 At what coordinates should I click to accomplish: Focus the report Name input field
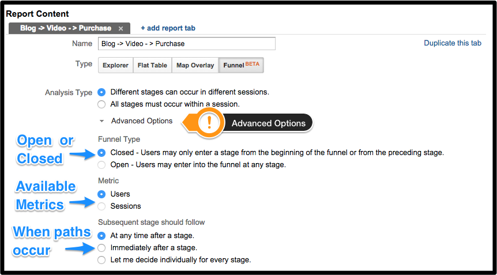187,44
